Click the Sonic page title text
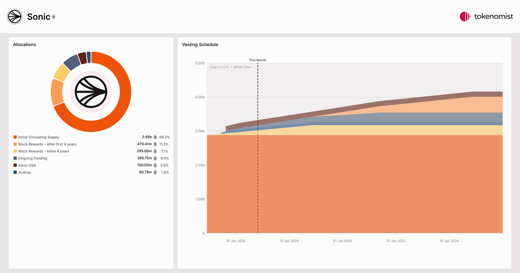Viewport: 520px width, 273px height. 39,17
